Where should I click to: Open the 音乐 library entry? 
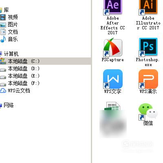13,39
